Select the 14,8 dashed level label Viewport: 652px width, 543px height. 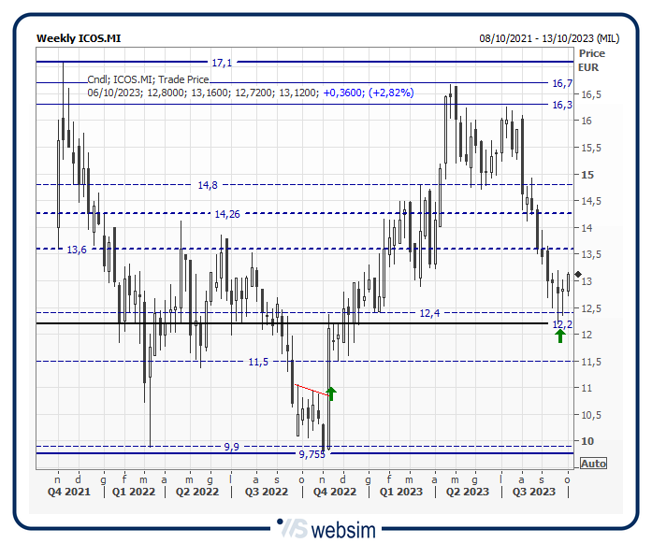(208, 185)
